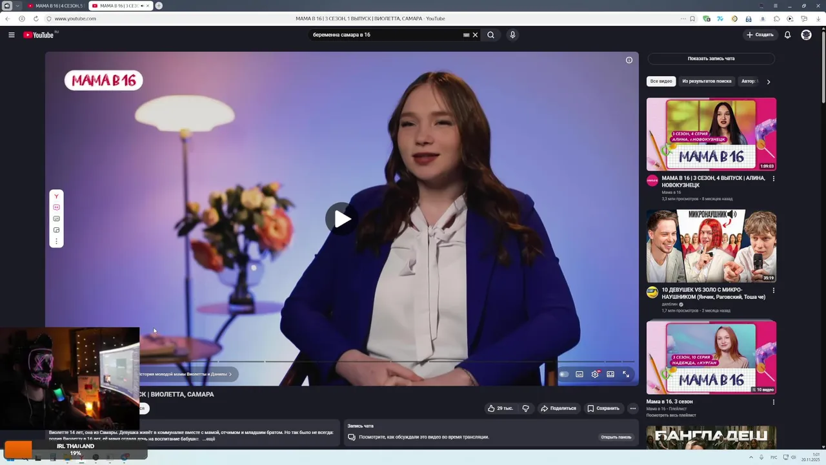Open options menu for Мама в 16. 3 сезон playlist
Viewport: 826px width, 465px height.
click(774, 402)
